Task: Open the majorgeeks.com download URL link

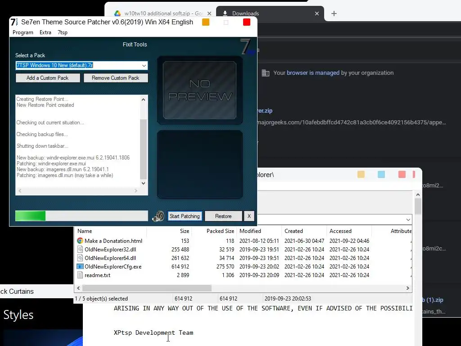Action: (x=352, y=123)
